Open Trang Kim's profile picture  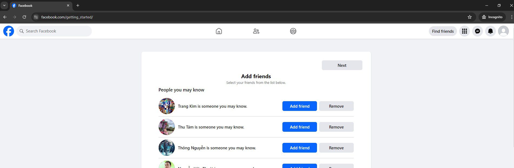[167, 106]
